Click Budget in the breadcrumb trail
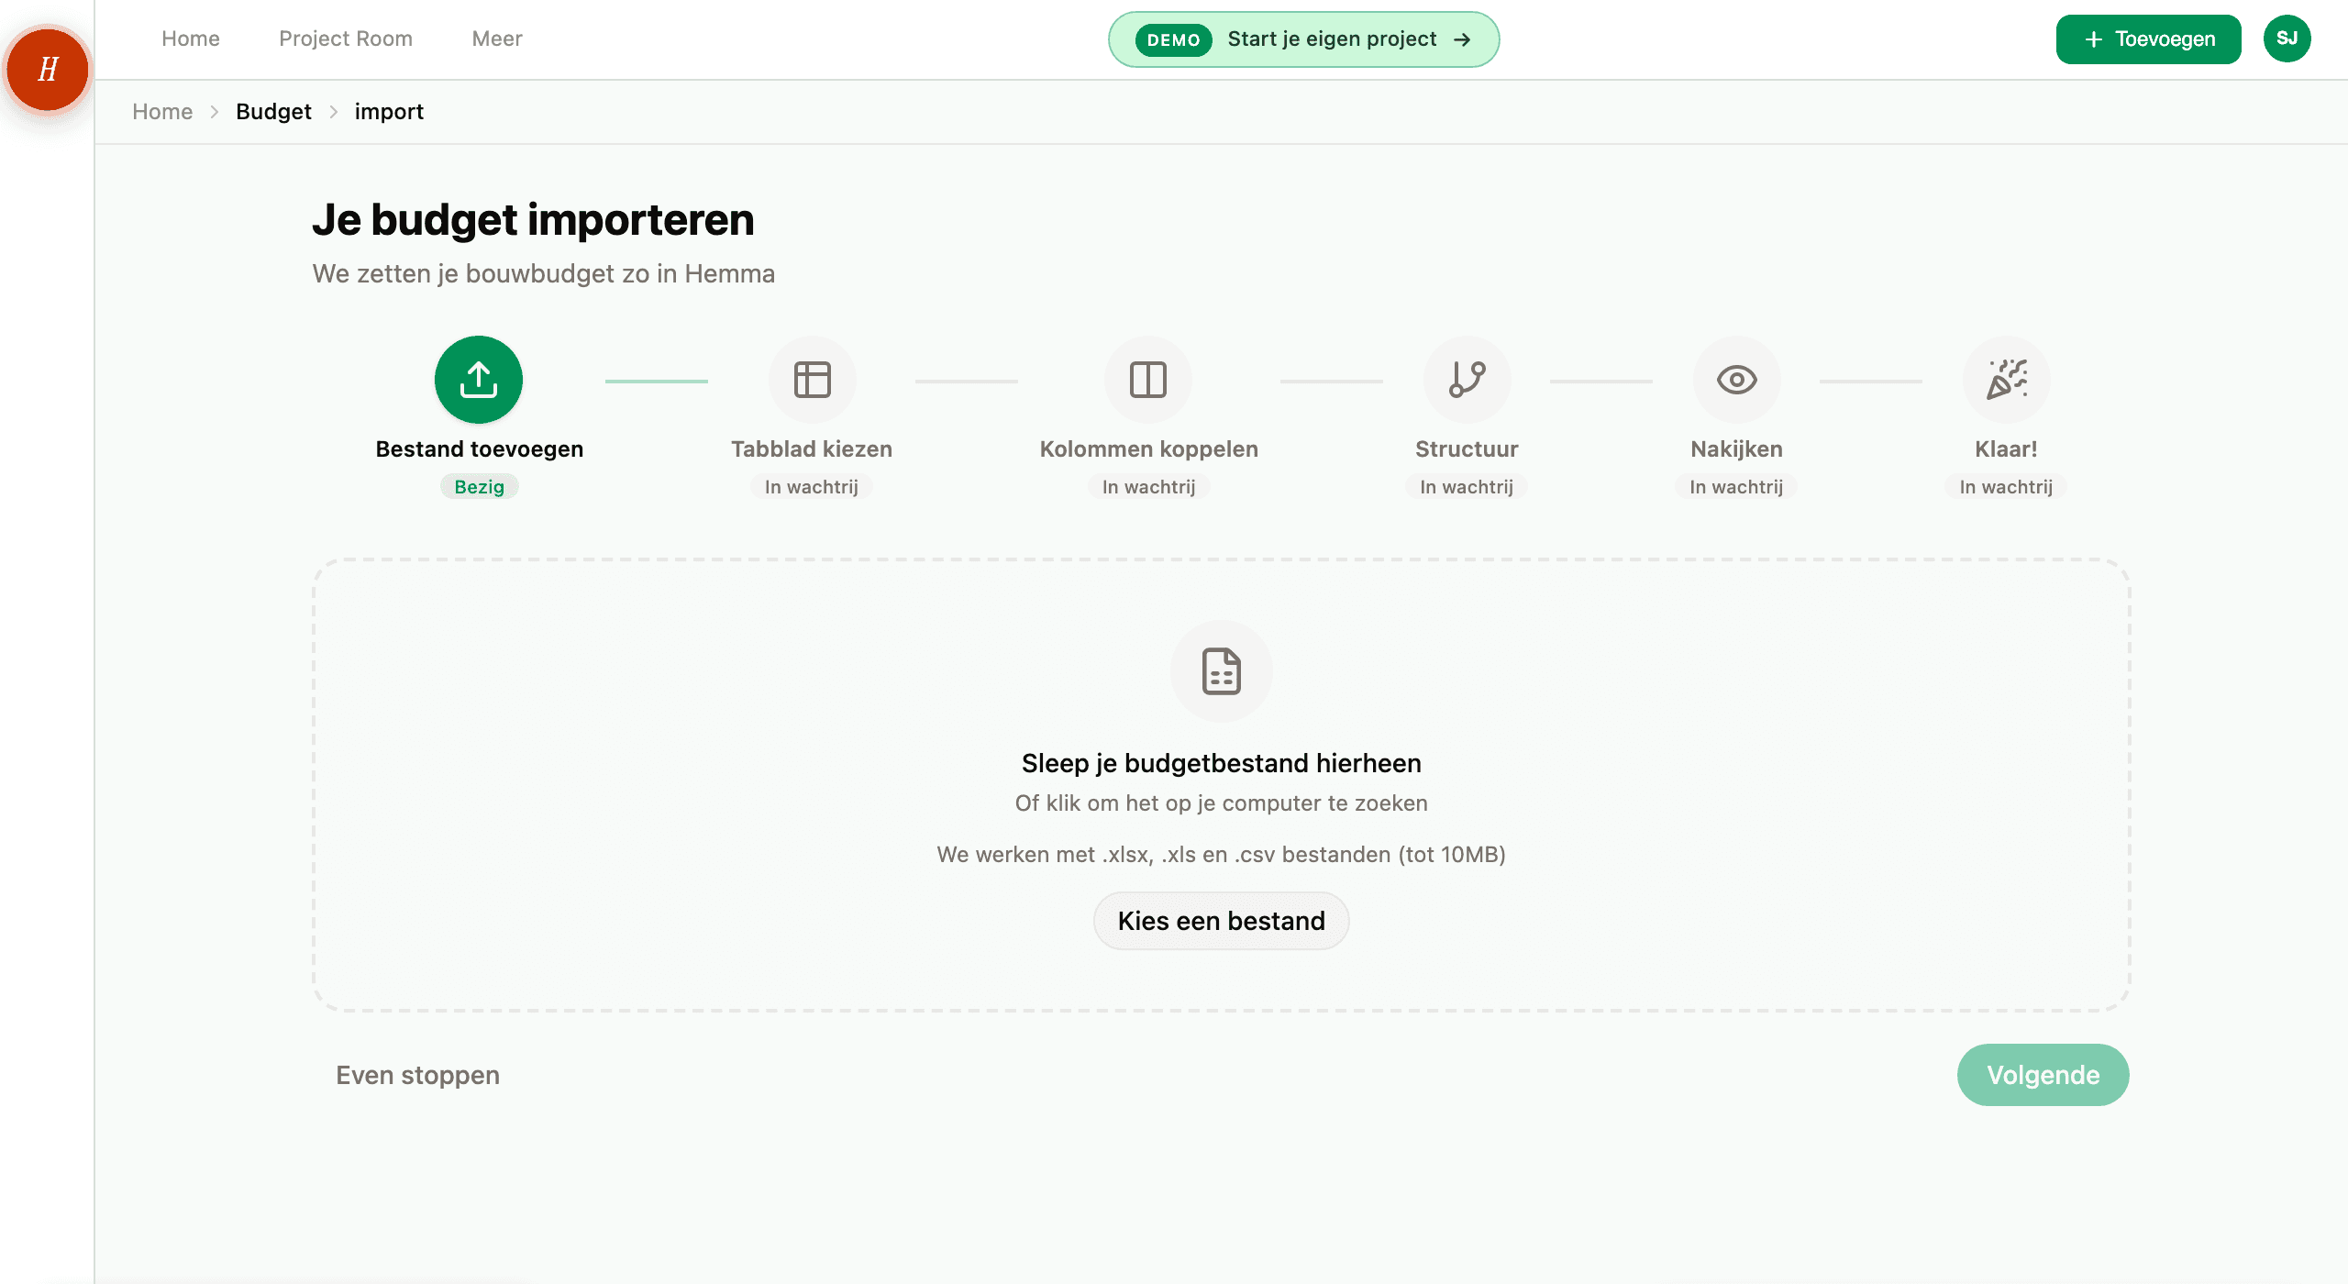The width and height of the screenshot is (2348, 1284). 272,111
